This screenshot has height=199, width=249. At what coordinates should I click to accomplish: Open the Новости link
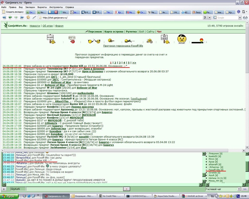pos(35,26)
